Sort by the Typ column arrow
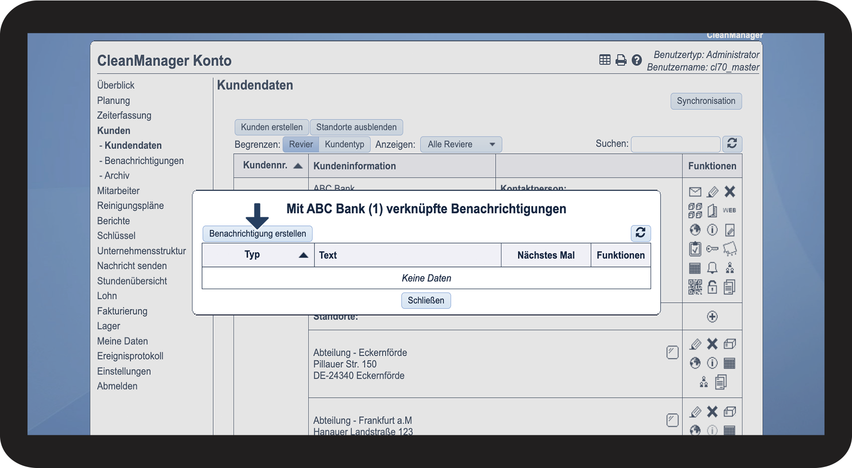 tap(303, 255)
